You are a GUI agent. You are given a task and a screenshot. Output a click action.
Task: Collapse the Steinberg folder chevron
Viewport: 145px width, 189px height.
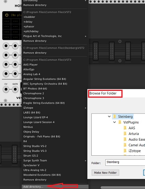[x=109, y=116]
